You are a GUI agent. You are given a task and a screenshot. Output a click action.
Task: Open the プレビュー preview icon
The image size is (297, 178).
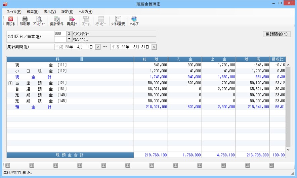point(39,21)
